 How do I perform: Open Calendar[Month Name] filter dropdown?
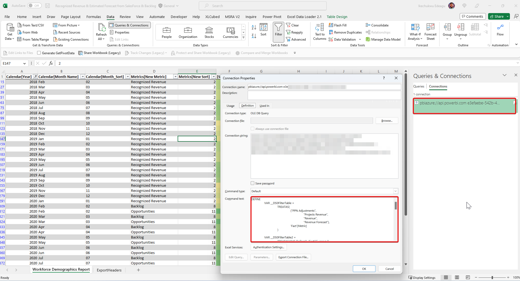click(83, 77)
